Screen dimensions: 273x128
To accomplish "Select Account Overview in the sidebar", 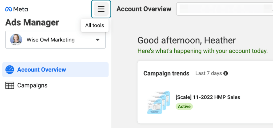I will click(x=55, y=70).
